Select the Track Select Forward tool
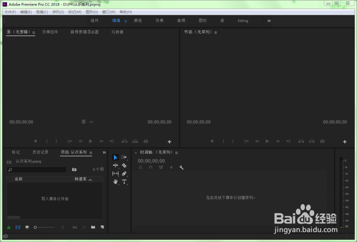Screen dimensions: 357x242 point(124,157)
